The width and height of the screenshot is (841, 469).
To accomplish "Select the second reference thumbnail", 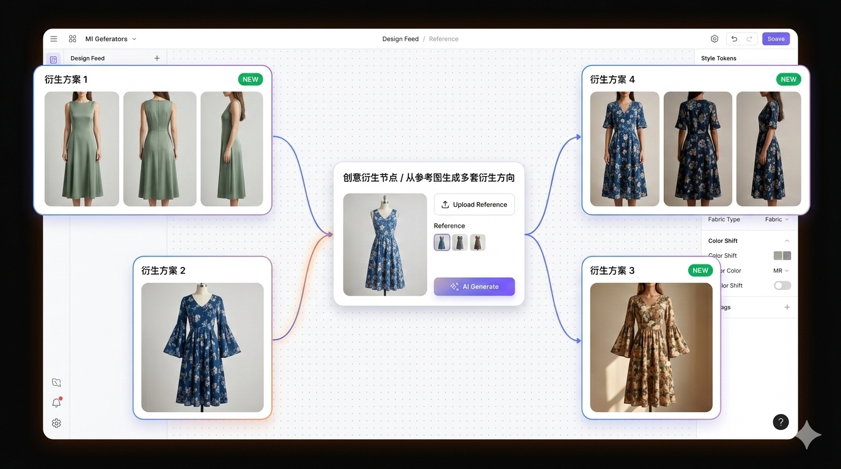I will pos(460,242).
